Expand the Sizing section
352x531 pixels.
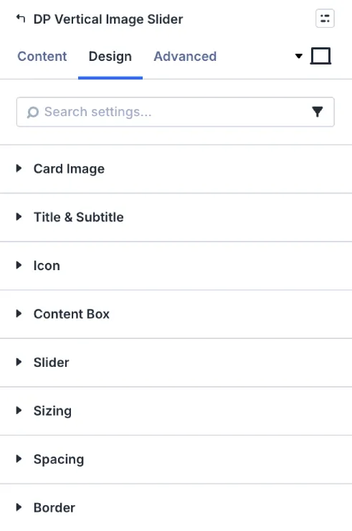(x=176, y=411)
